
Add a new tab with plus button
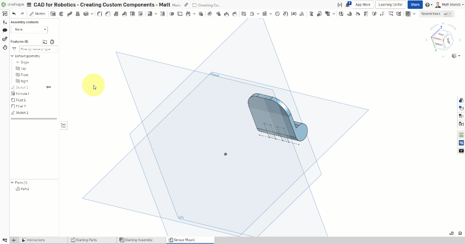click(x=13, y=240)
